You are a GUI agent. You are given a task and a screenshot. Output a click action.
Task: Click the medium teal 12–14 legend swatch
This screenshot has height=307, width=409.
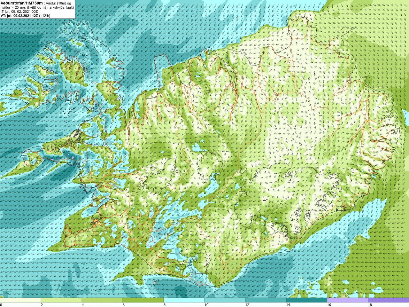pyautogui.click(x=266, y=300)
